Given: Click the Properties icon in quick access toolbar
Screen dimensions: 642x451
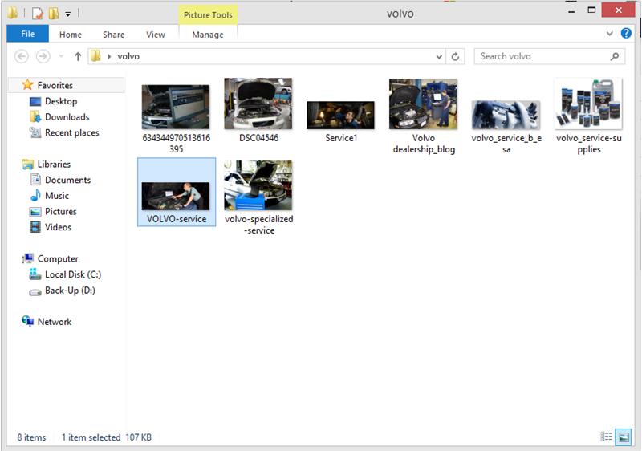Looking at the screenshot, I should point(37,14).
